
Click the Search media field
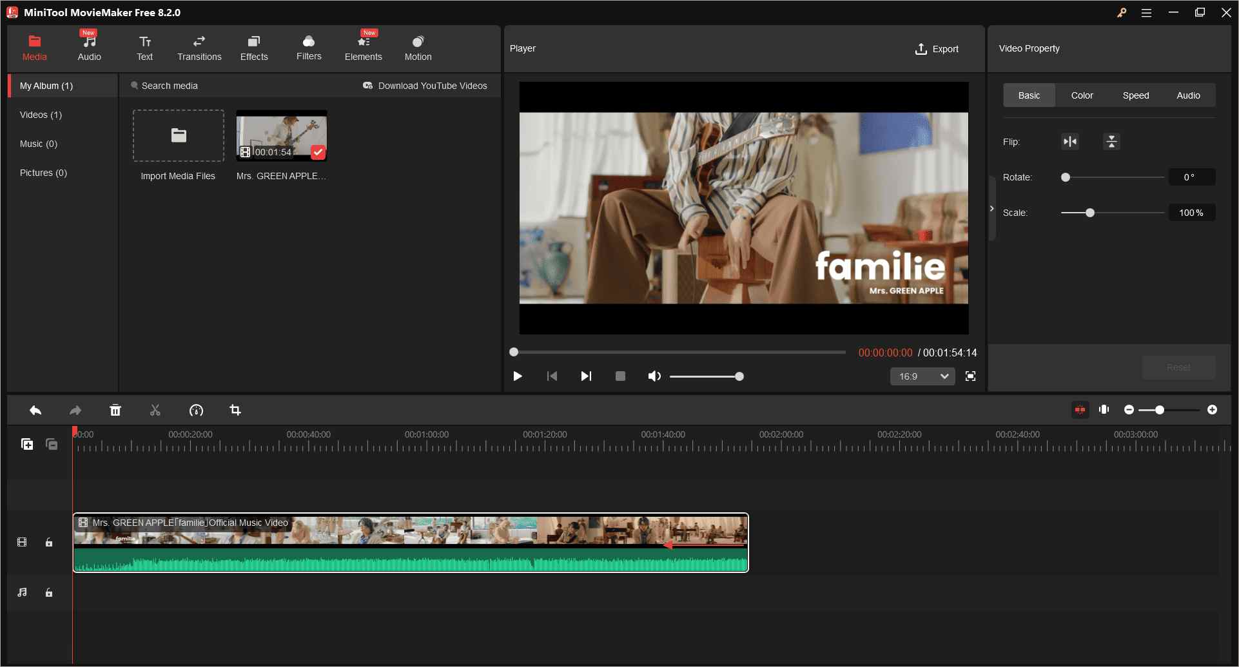click(x=239, y=86)
